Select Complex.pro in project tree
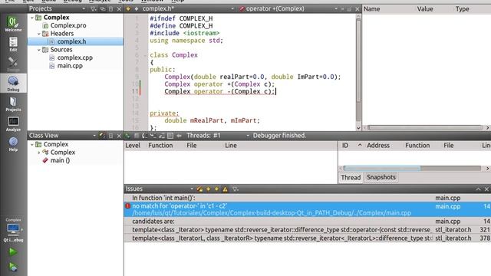The width and height of the screenshot is (491, 276). pyautogui.click(x=68, y=25)
